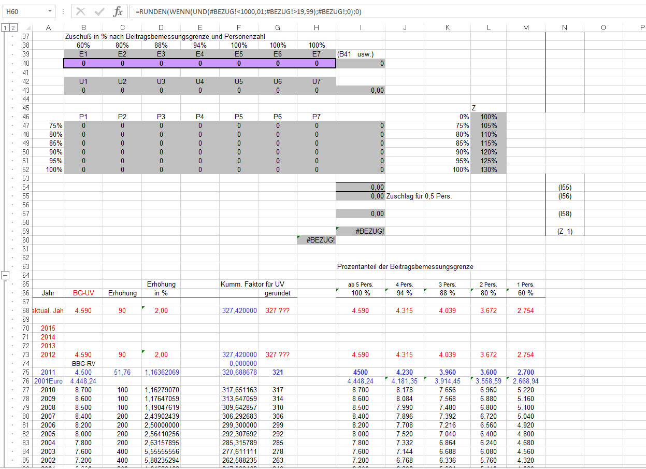Click the Cancel X formula button
Screen dimensions: 646x469
point(81,11)
